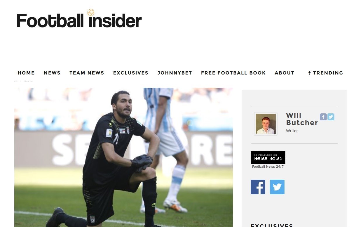The width and height of the screenshot is (356, 227).
Task: Click the Will Butcher author name link
Action: point(302,119)
